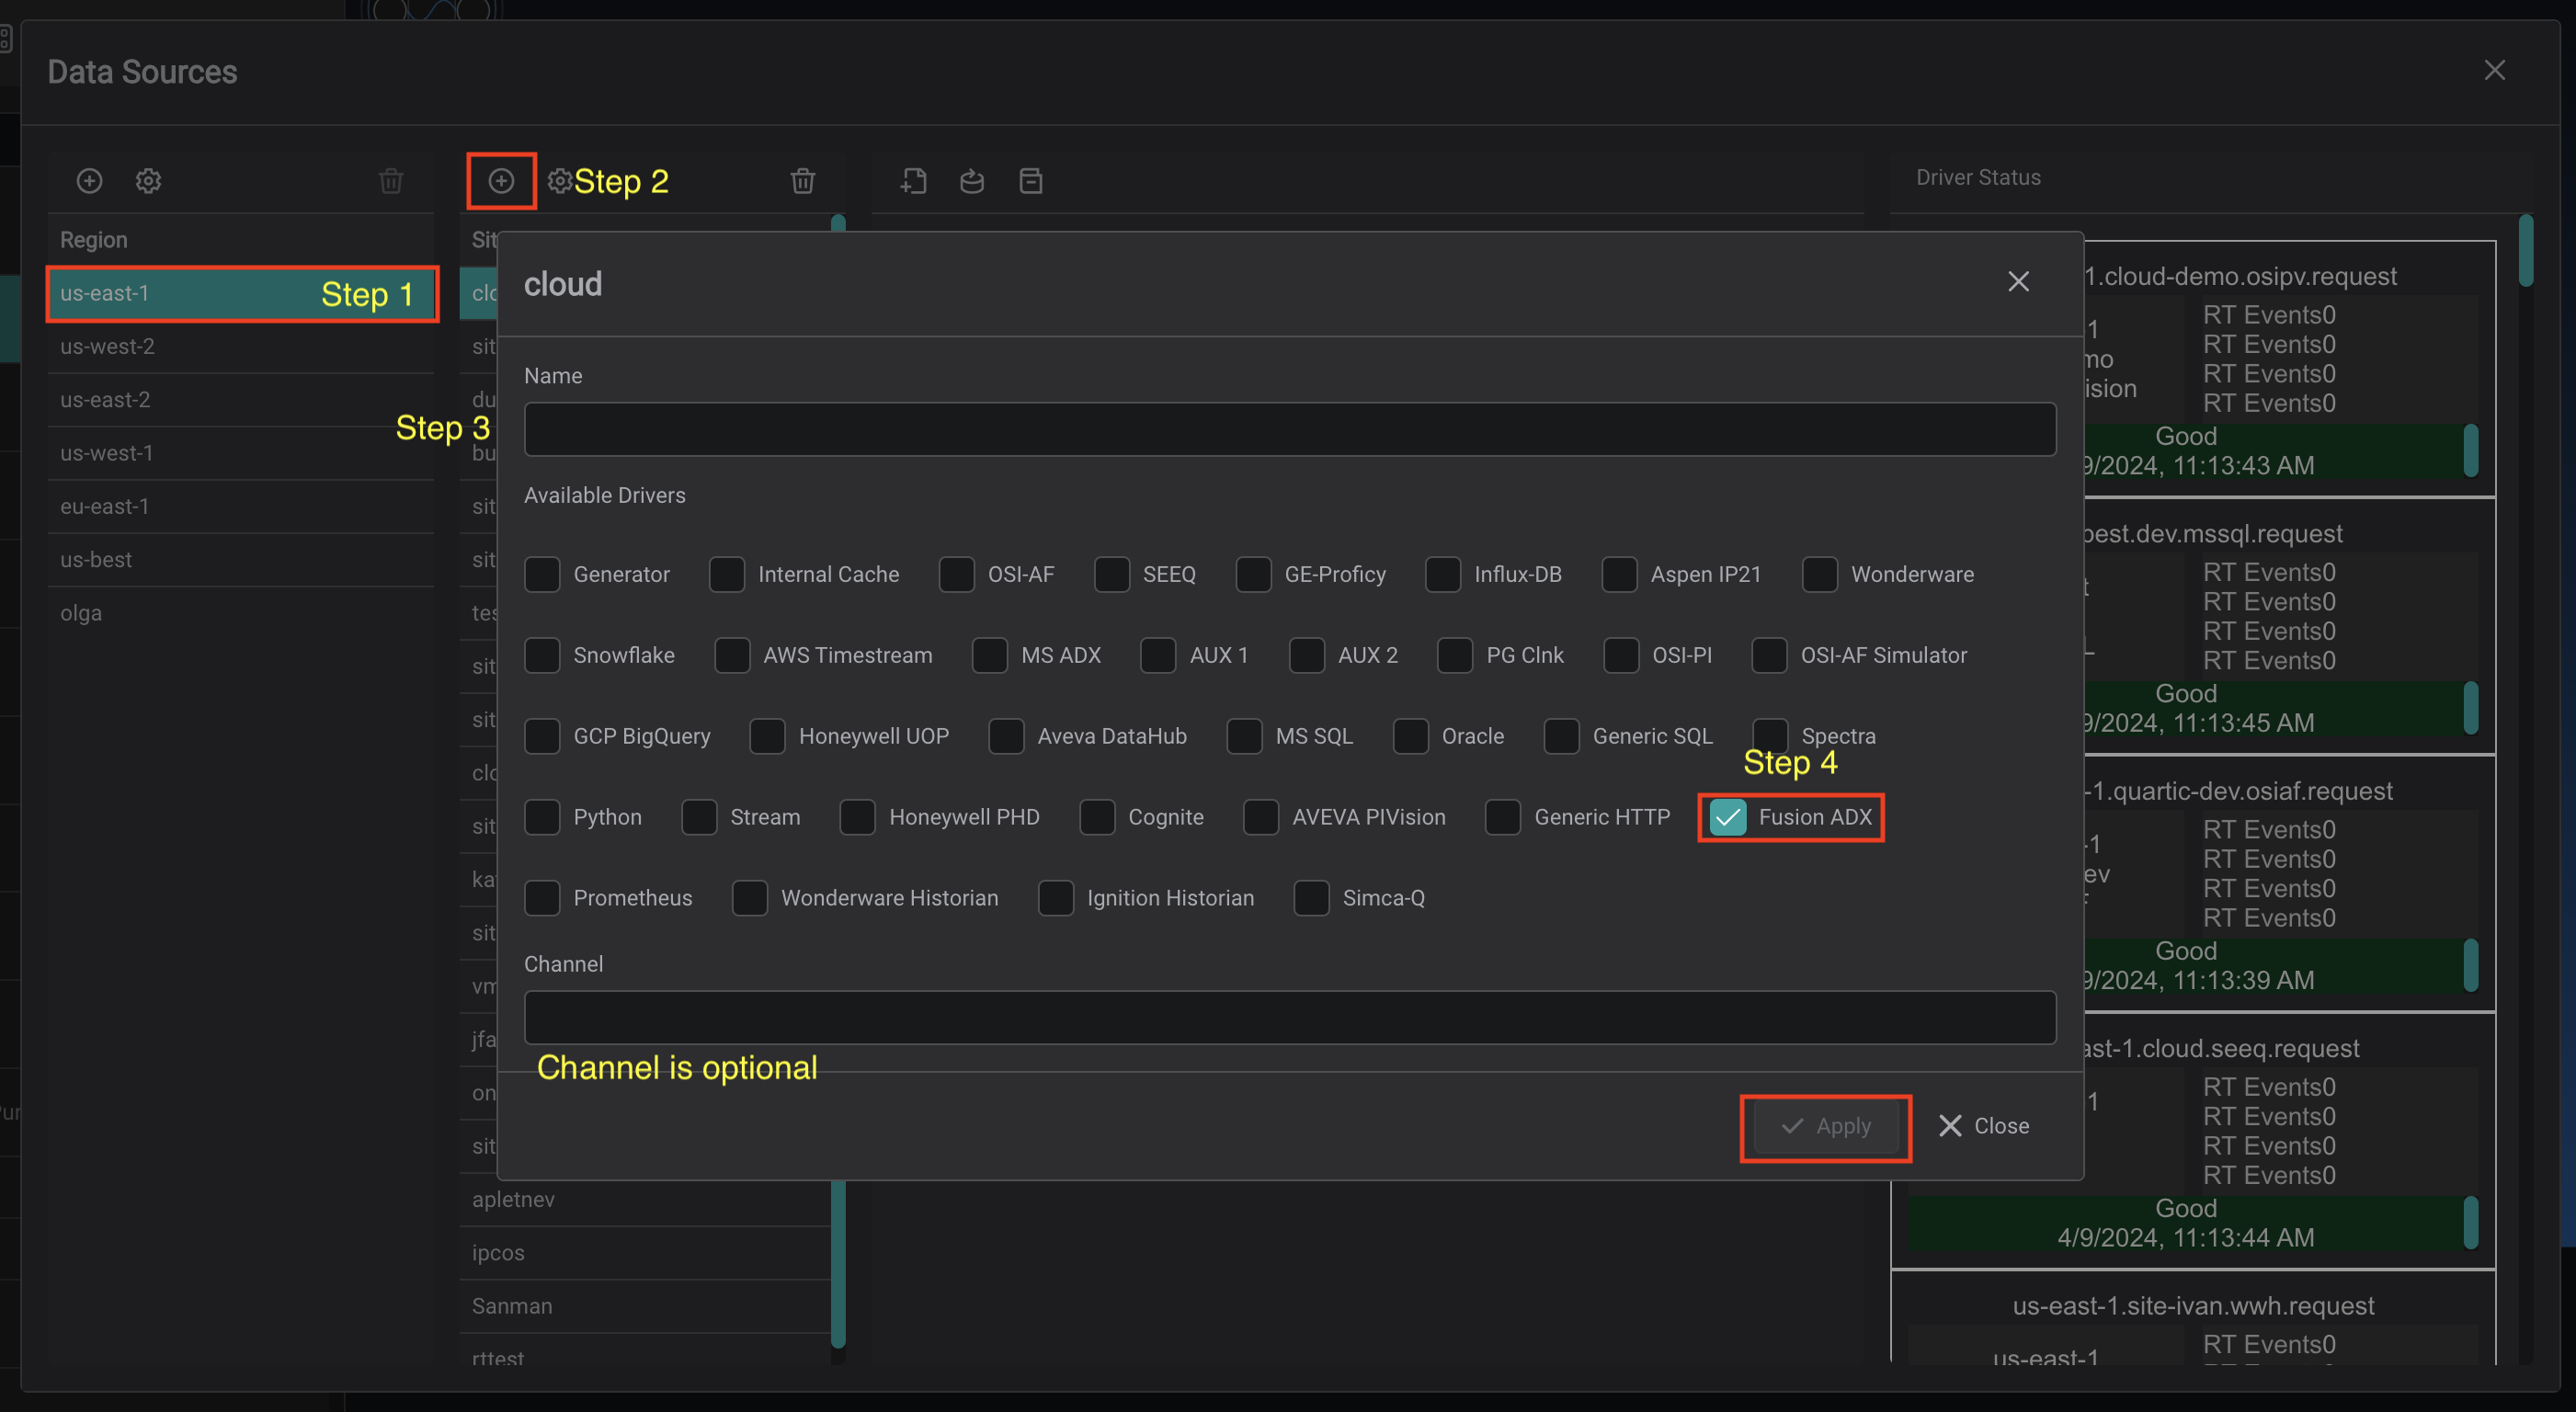Delete site with trash icon
The width and height of the screenshot is (2576, 1412).
click(802, 181)
